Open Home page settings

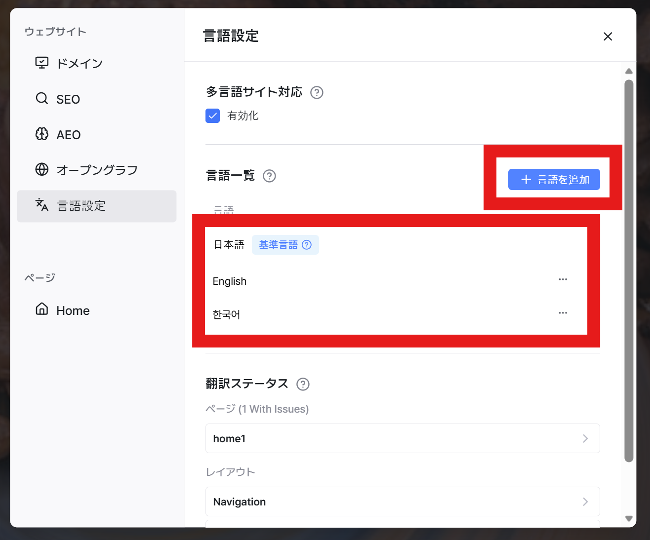(x=96, y=310)
